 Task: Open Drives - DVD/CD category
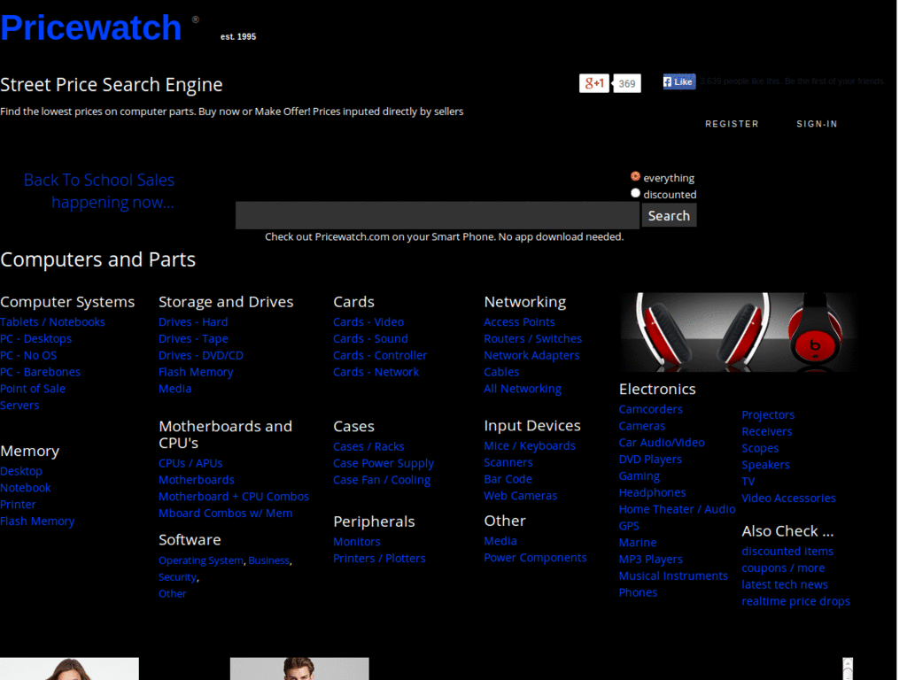tap(201, 356)
